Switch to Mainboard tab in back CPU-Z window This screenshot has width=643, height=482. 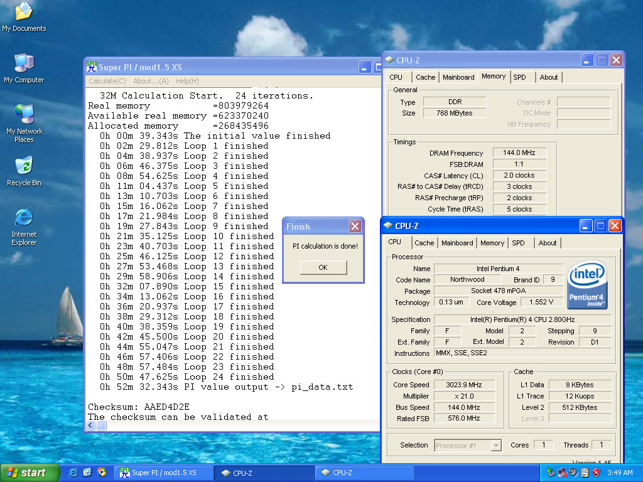click(x=458, y=77)
